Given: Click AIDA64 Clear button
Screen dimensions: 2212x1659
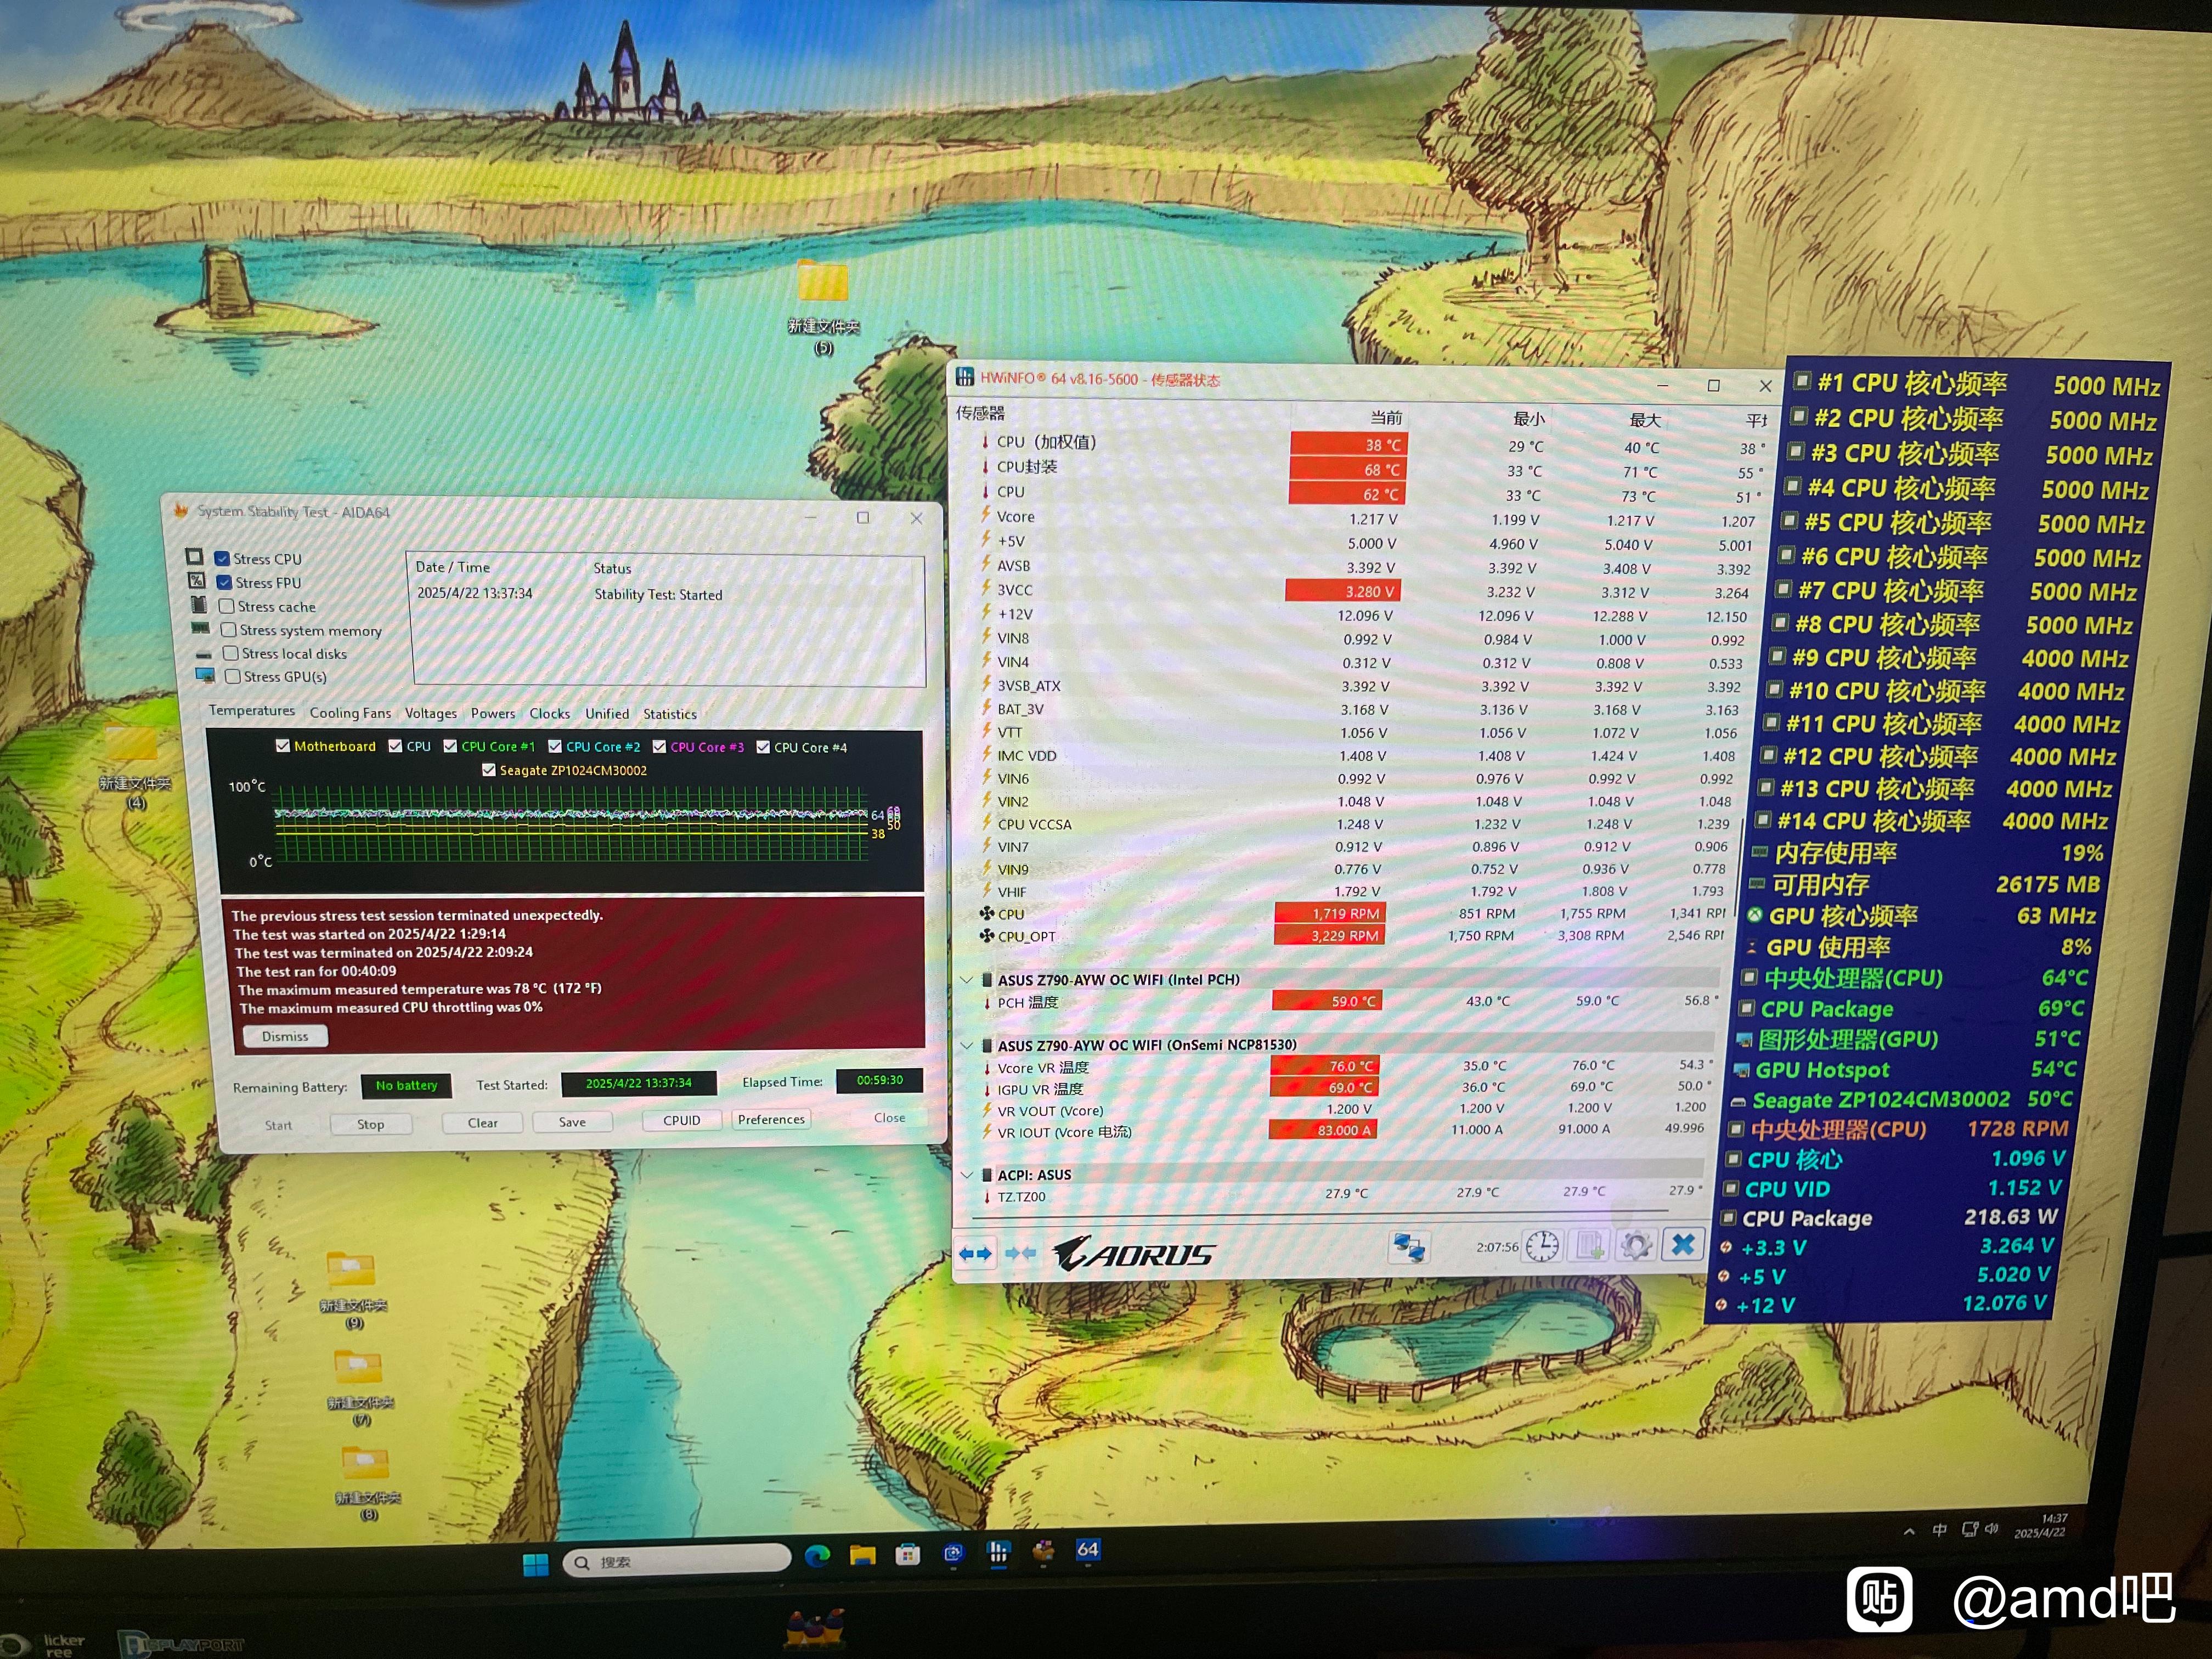Looking at the screenshot, I should tap(483, 1123).
